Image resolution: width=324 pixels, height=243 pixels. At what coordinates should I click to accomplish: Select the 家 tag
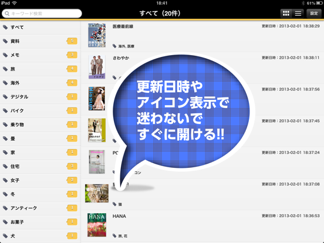(41, 152)
